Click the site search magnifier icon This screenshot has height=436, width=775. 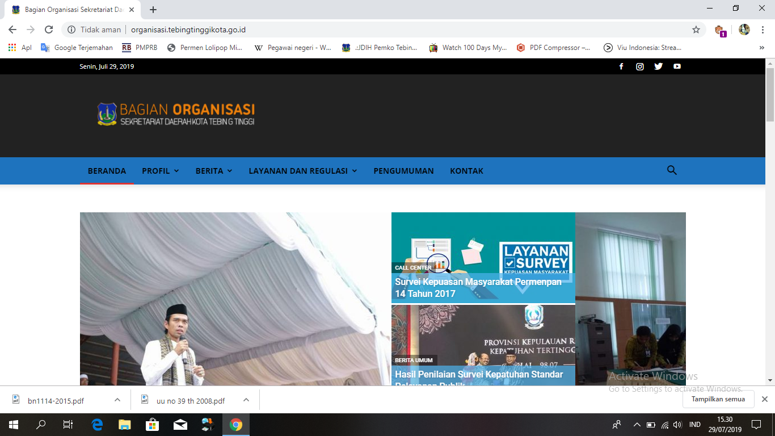click(x=672, y=170)
